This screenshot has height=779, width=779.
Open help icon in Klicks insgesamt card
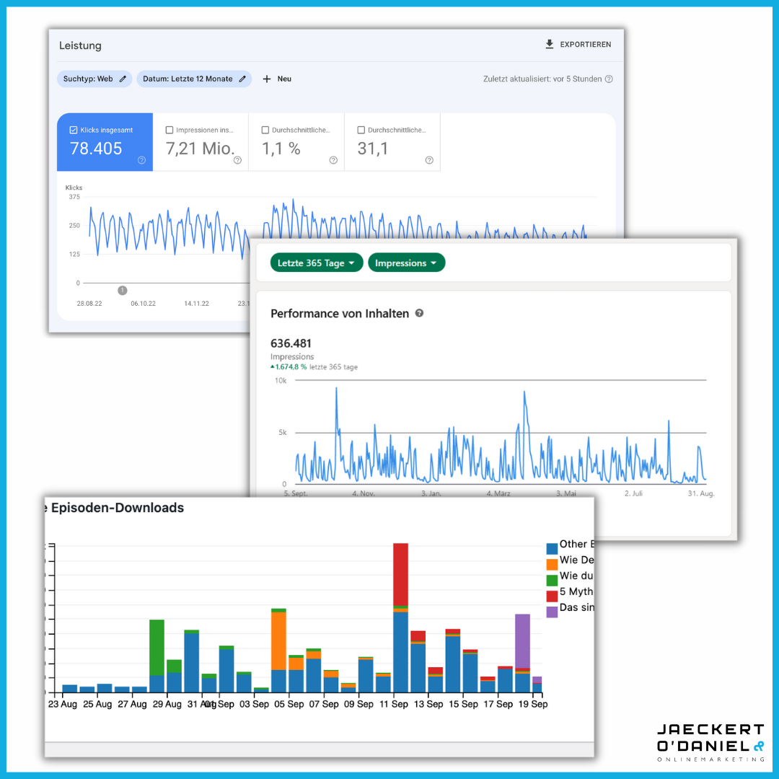tap(141, 160)
